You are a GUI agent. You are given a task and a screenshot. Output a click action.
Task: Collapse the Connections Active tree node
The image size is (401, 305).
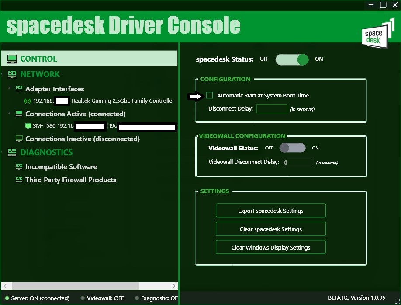click(x=10, y=113)
